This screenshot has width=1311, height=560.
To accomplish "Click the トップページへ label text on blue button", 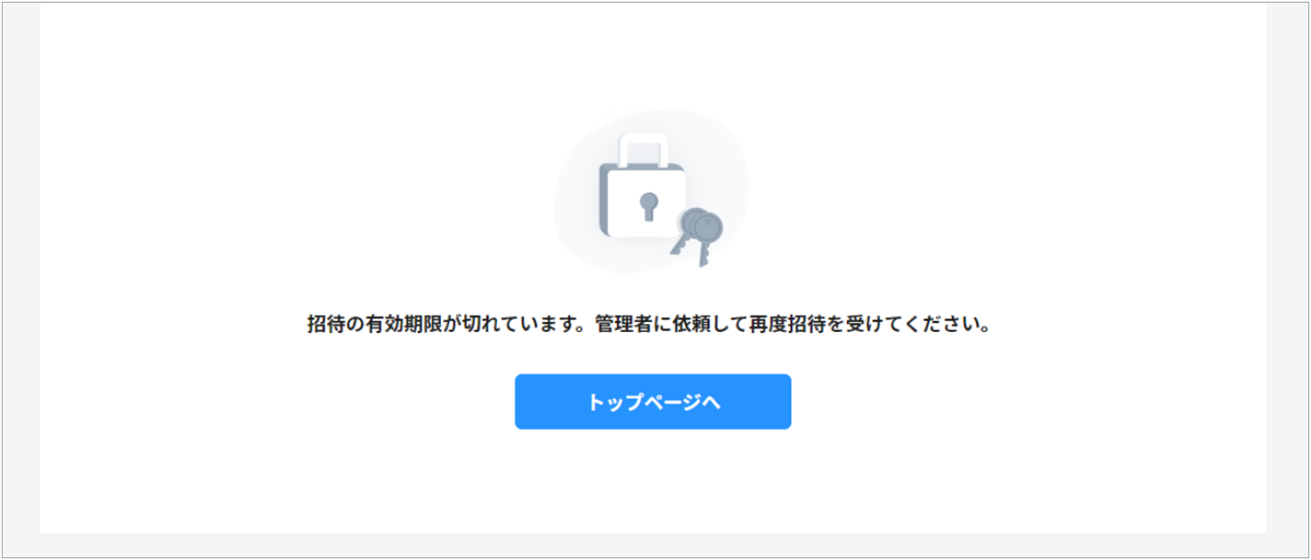I will point(654,402).
